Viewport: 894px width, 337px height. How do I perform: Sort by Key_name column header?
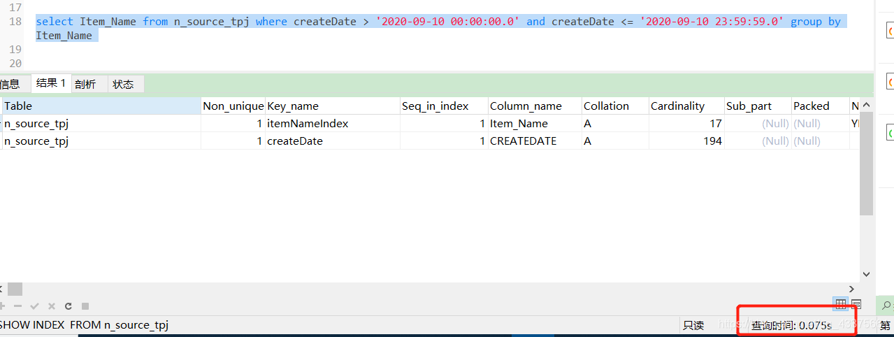click(333, 106)
